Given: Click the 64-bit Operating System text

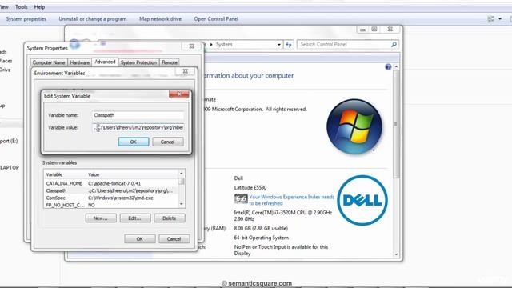Looking at the screenshot, I should pyautogui.click(x=262, y=238).
